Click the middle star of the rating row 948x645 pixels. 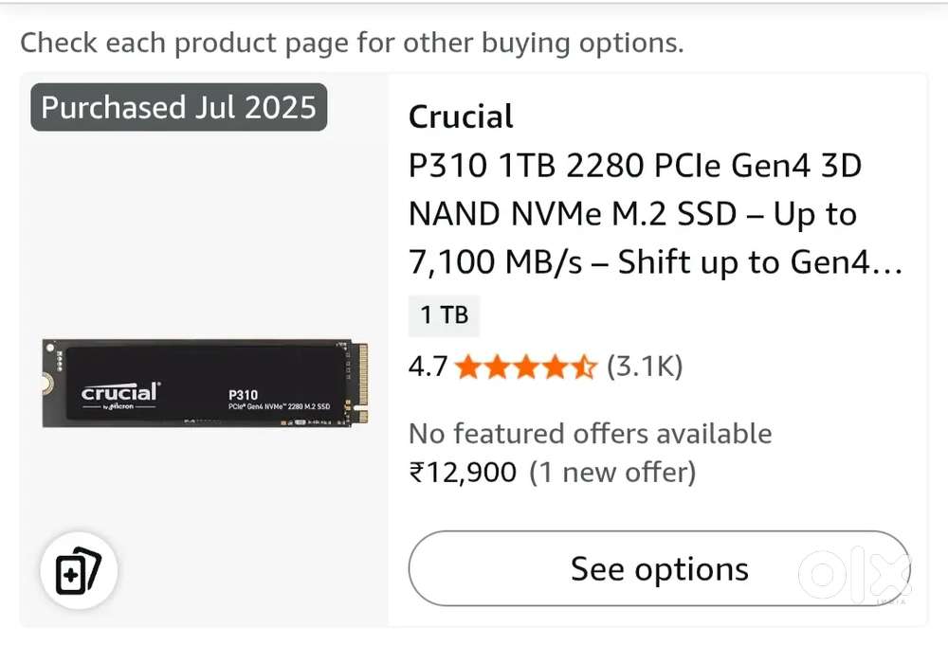point(526,367)
